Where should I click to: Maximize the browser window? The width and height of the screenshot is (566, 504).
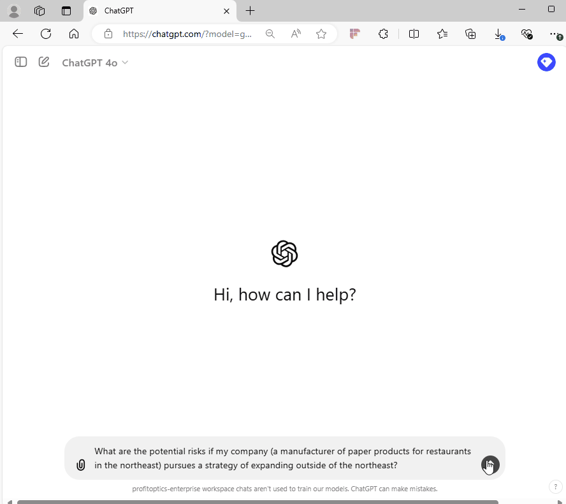(551, 9)
